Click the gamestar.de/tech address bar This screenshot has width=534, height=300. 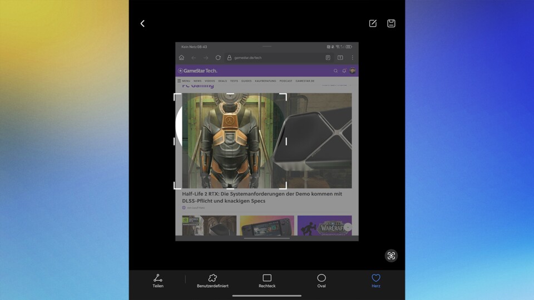point(248,58)
